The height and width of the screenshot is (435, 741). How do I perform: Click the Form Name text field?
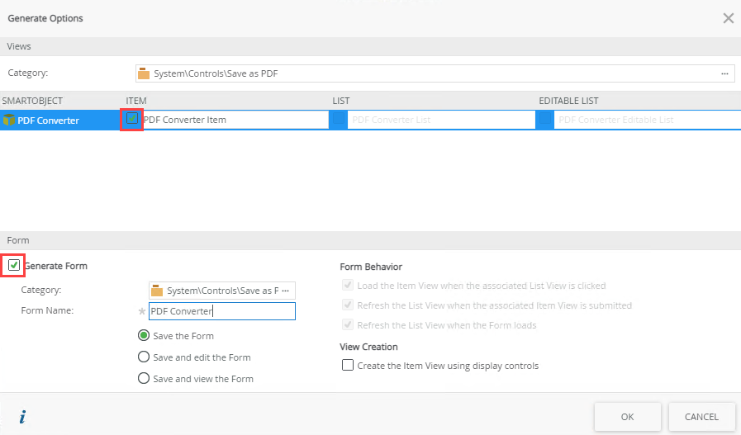[221, 311]
